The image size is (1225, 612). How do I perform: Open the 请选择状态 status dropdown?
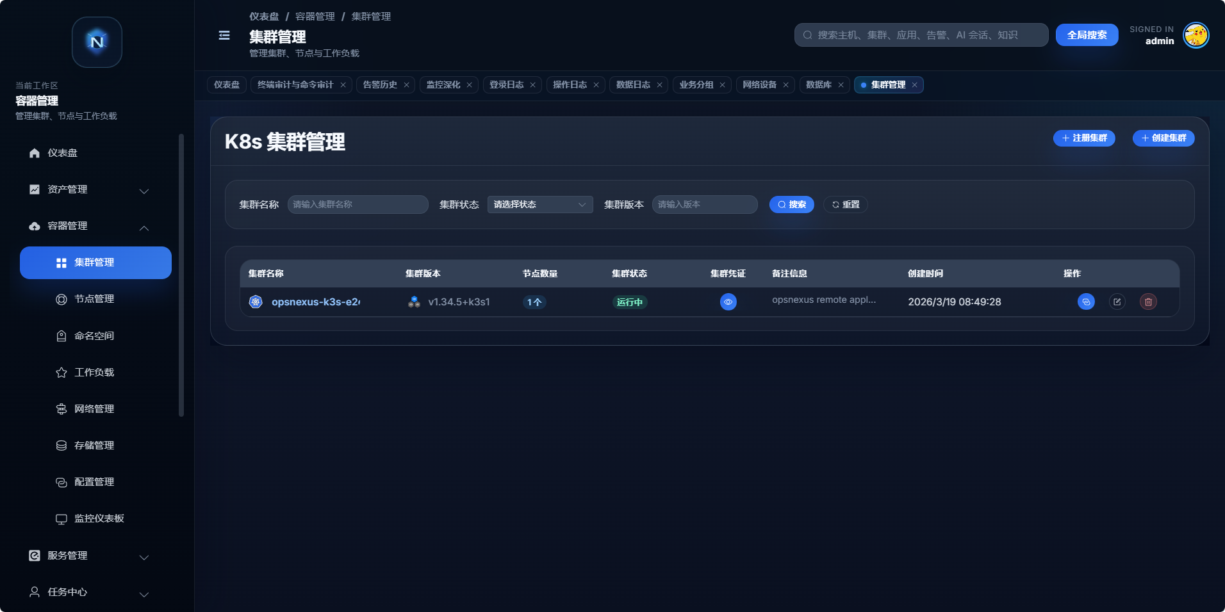(539, 204)
